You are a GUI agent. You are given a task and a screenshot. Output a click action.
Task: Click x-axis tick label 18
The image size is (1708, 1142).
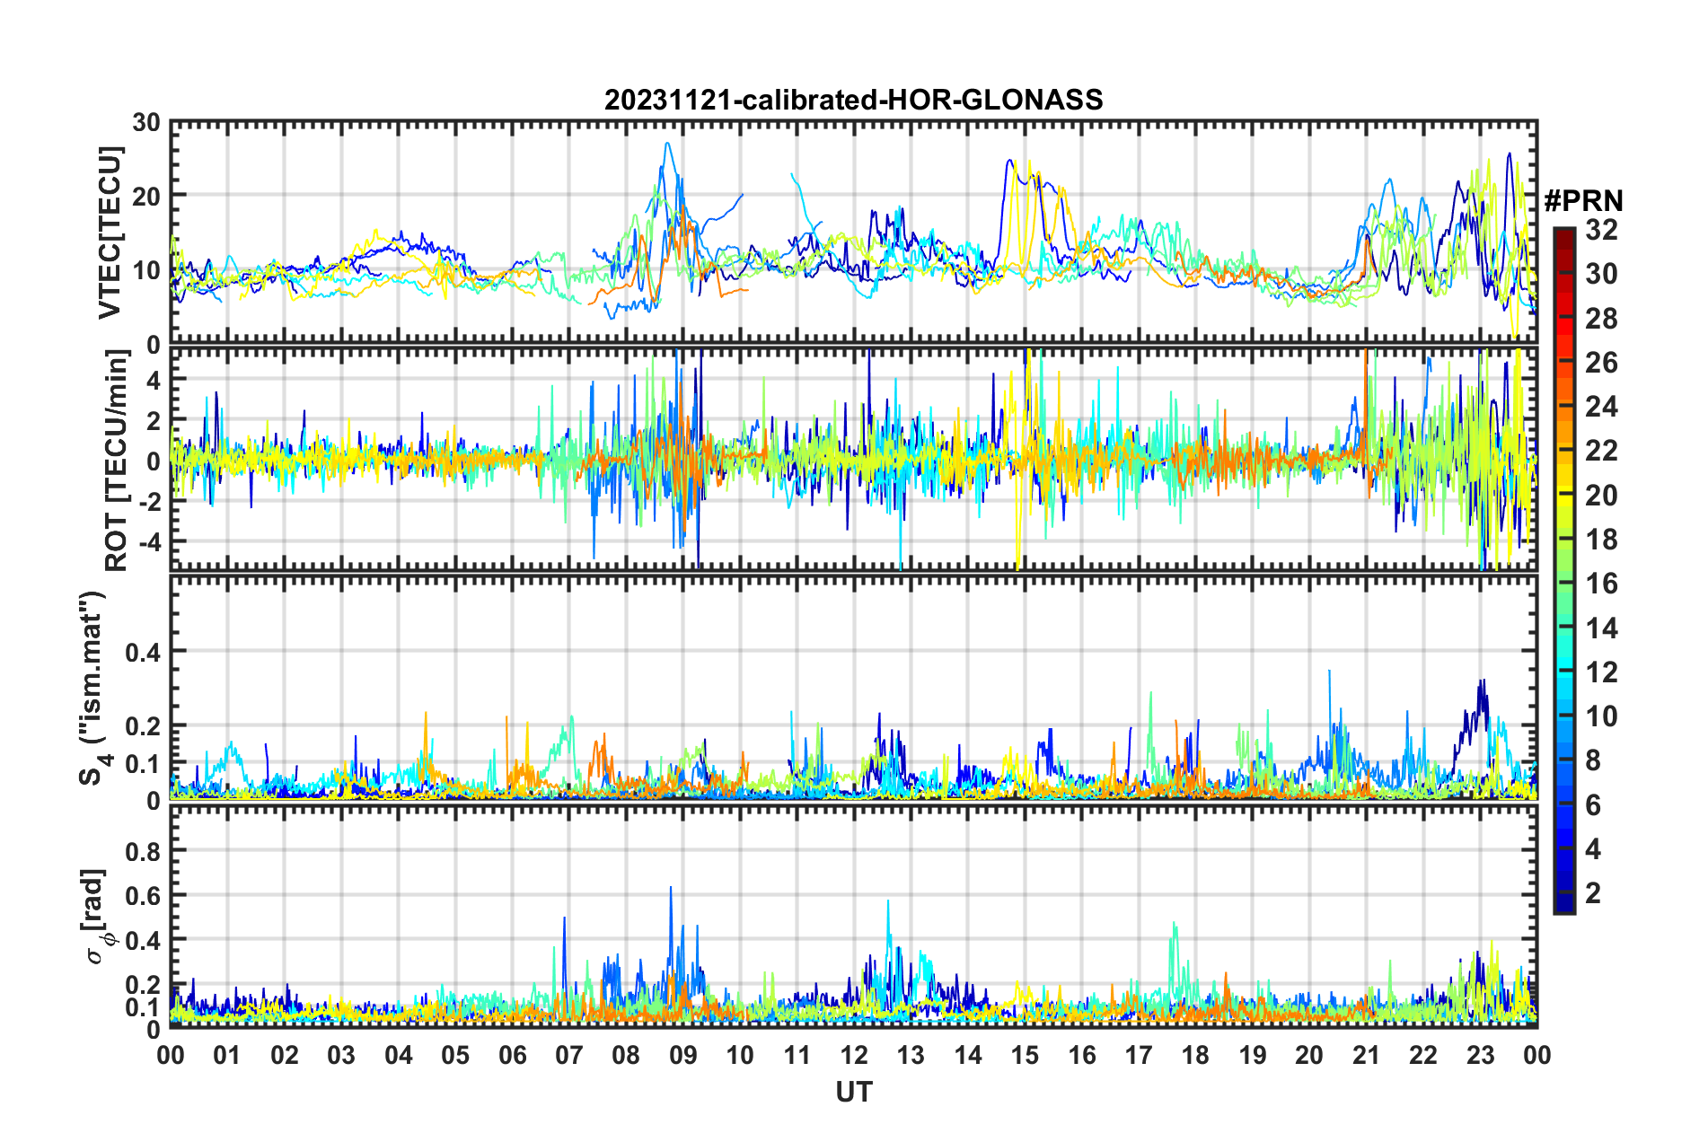click(x=1195, y=1055)
